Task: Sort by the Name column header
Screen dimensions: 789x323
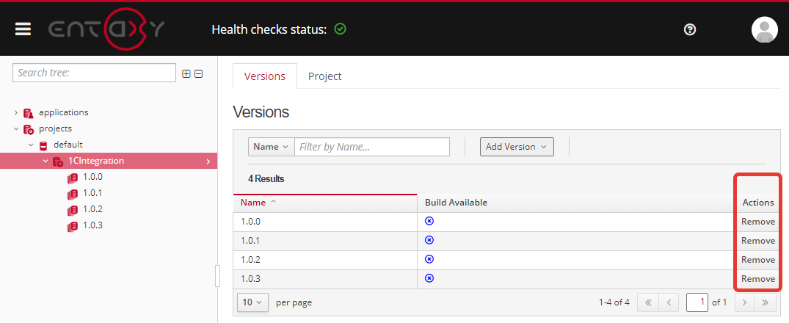Action: click(x=325, y=203)
